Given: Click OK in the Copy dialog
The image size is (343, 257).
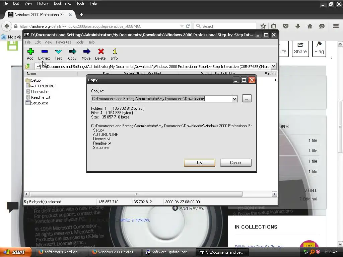Looking at the screenshot, I should point(200,163).
